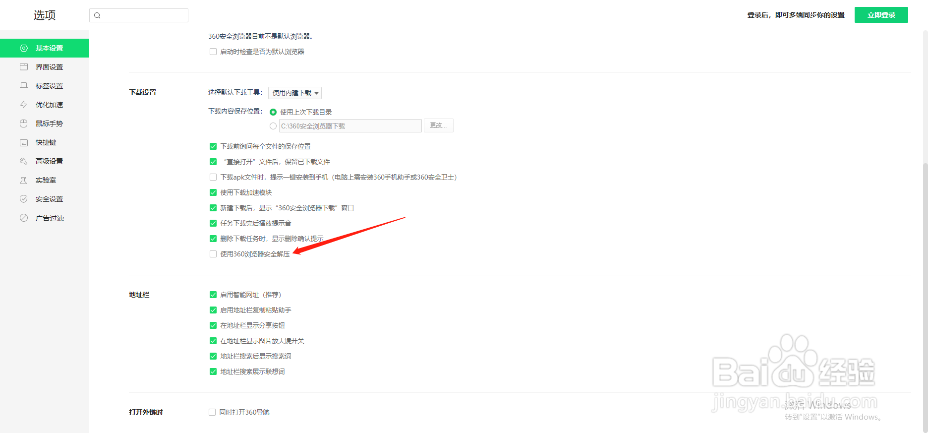928x433 pixels.
Task: Switch to 实验室 section
Action: [45, 180]
